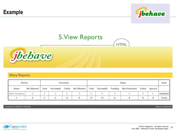The height and width of the screenshot is (132, 176).
Task: Click the slide page number 10
Action: (x=172, y=127)
